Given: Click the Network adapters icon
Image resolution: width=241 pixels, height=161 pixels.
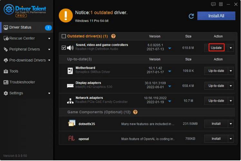Looking at the screenshot, I should pos(70,101).
